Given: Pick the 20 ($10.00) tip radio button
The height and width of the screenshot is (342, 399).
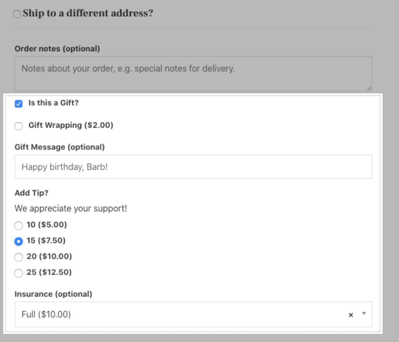Looking at the screenshot, I should coord(19,257).
